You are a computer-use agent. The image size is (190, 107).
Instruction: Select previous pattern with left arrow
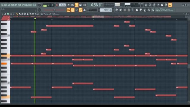(x=99, y=10)
